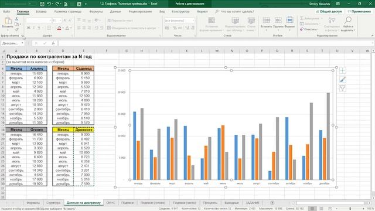Open the Форматы sheet tab
This screenshot has height=211, width=375.
point(33,203)
